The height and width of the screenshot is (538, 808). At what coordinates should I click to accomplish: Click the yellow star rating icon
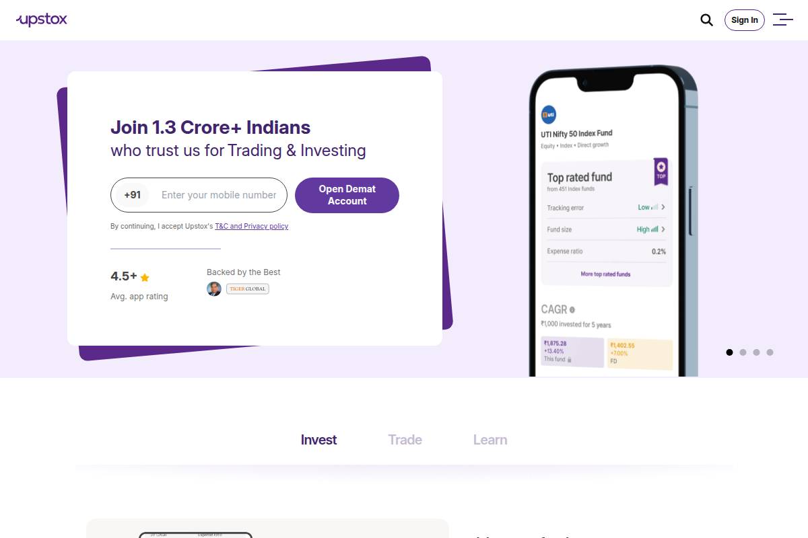tap(145, 277)
